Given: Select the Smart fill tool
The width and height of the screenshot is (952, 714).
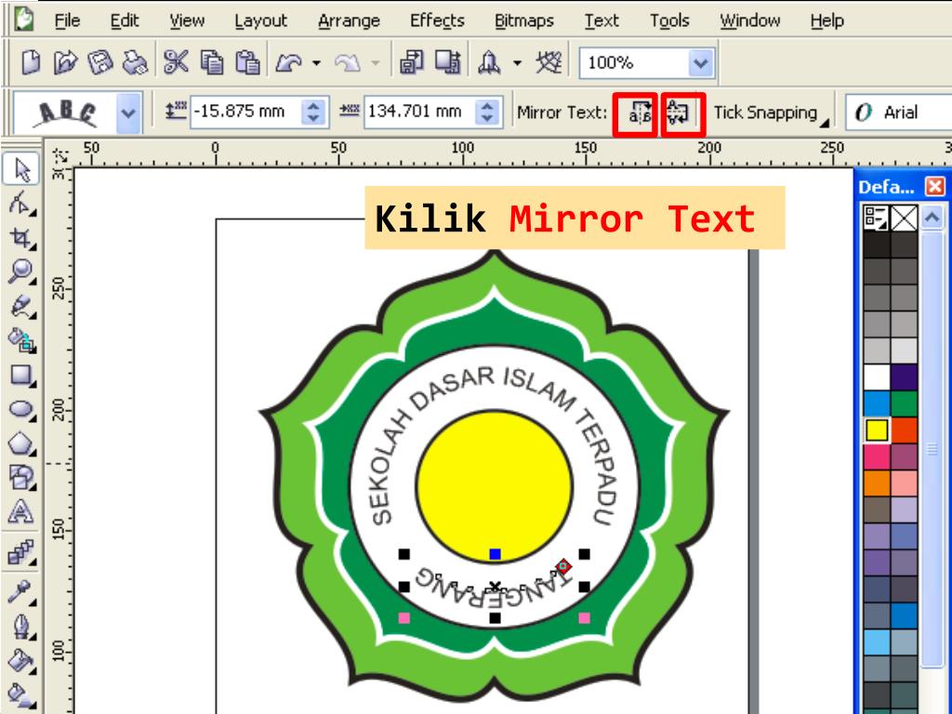Looking at the screenshot, I should pos(21,340).
